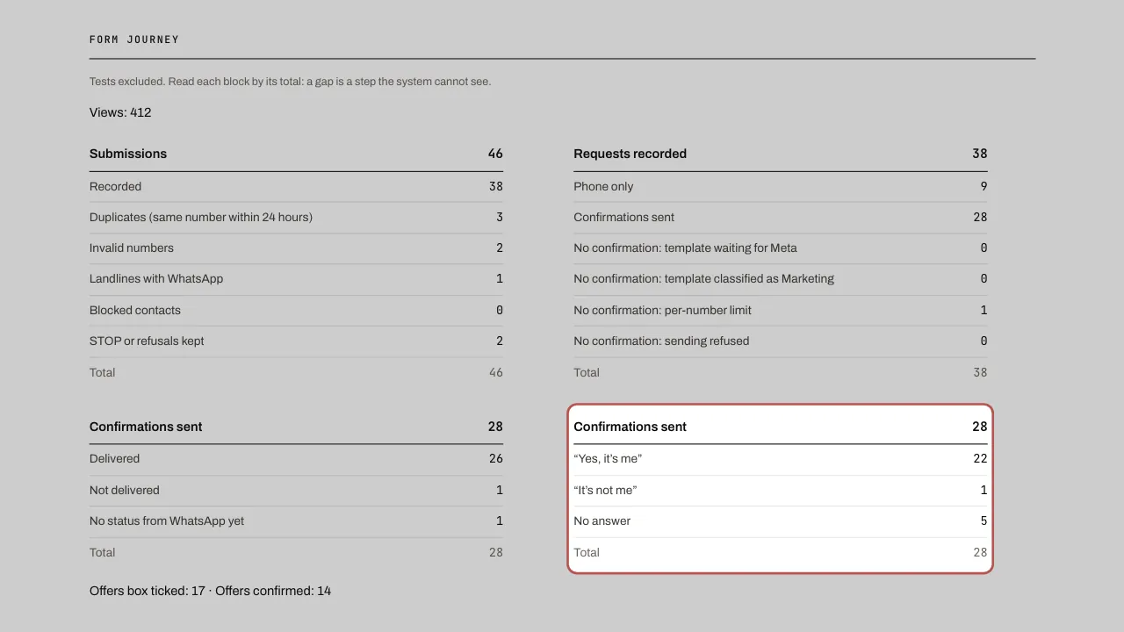
Task: Click the value 22 beside "Yes, it's me"
Action: click(980, 458)
